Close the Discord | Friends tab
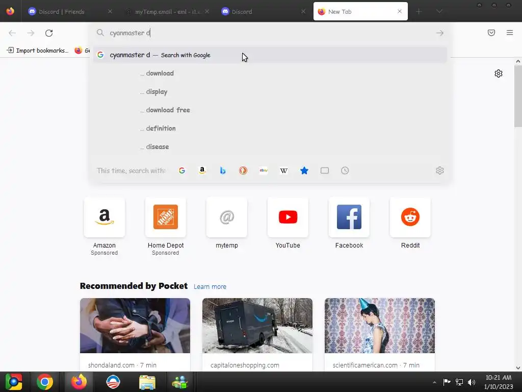The width and height of the screenshot is (522, 392). [x=110, y=11]
